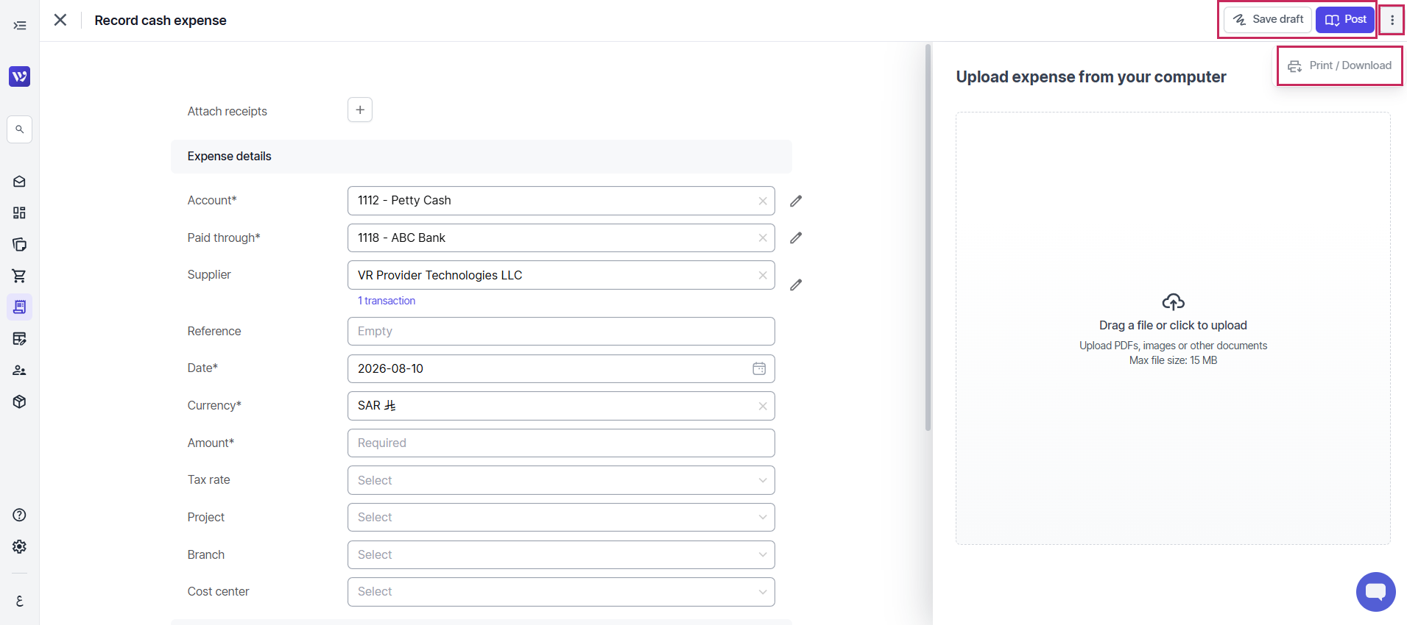Click the Save draft button
1407x625 pixels.
(x=1268, y=20)
